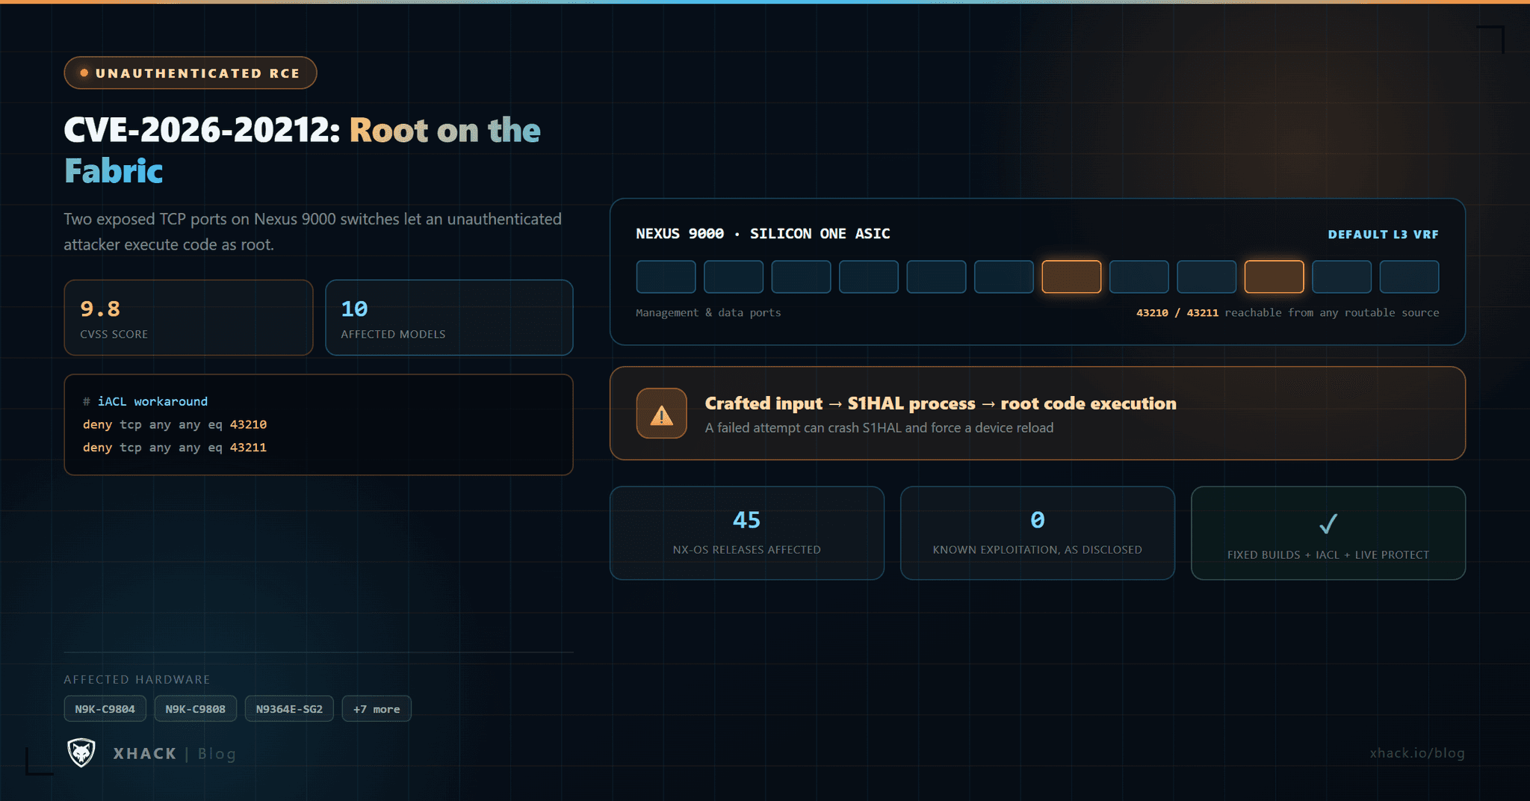The width and height of the screenshot is (1530, 801).
Task: Click the second orange highlighted switch port
Action: pyautogui.click(x=1274, y=276)
